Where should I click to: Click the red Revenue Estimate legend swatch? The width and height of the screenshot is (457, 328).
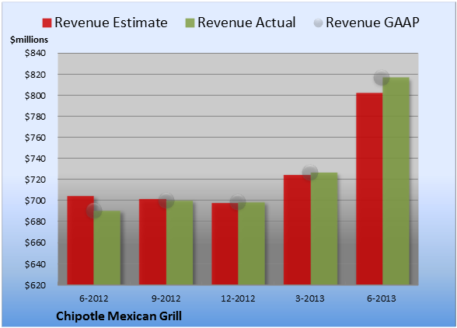click(47, 23)
